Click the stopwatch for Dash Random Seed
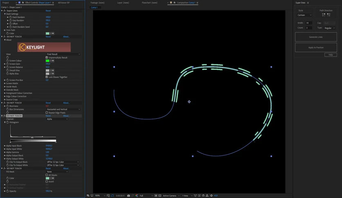342x198 pixels. click(x=11, y=27)
